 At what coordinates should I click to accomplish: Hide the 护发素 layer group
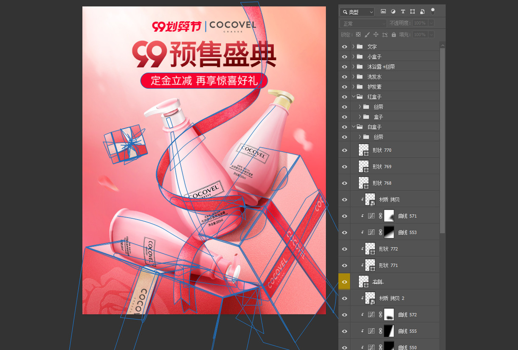click(x=344, y=87)
